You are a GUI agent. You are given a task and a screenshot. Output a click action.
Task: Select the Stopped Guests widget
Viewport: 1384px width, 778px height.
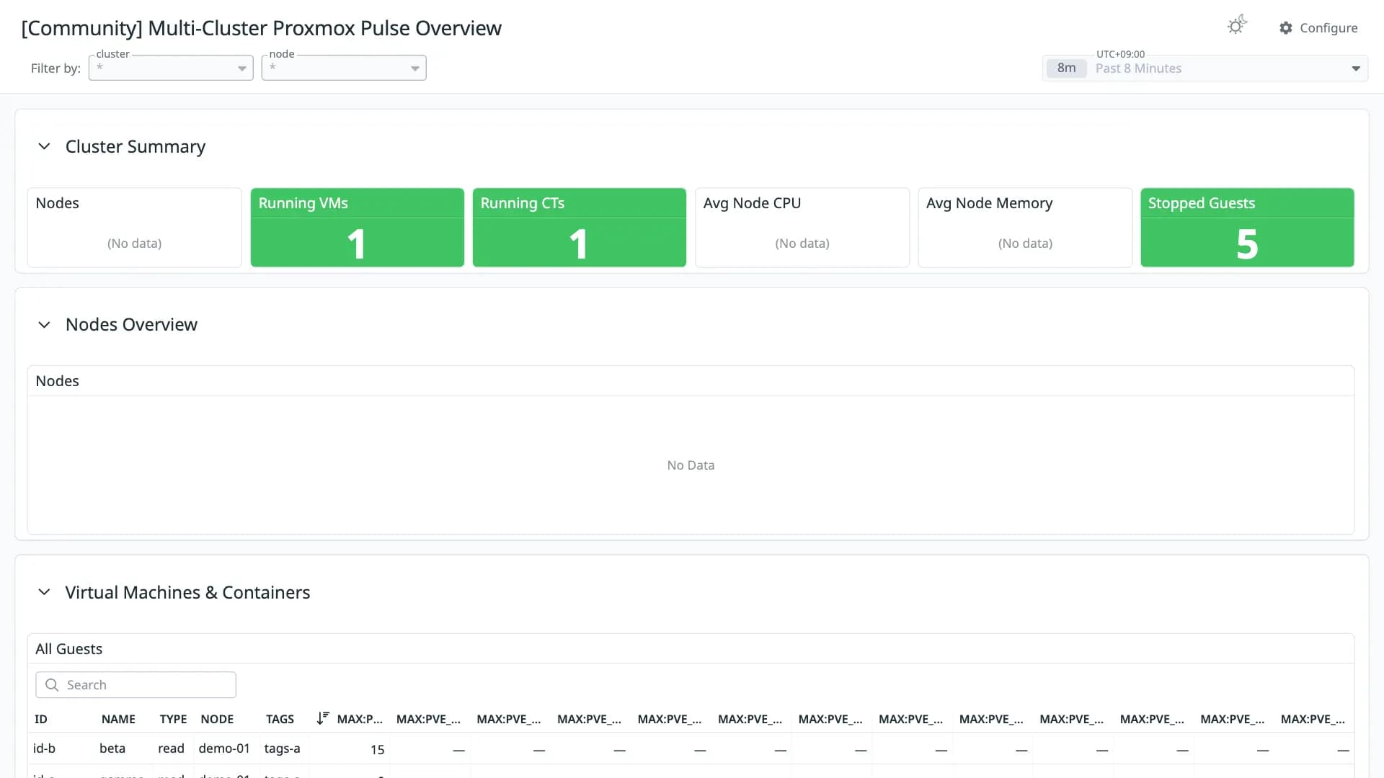(1247, 228)
